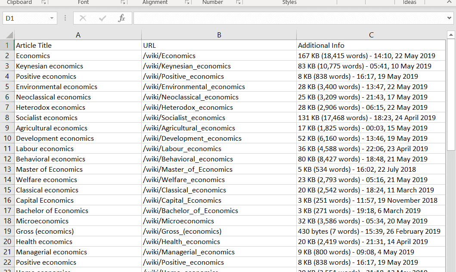Viewport: 456px width, 272px height.
Task: Click the '/wiki/Master_of_Economics' URL cell
Action: 219,170
